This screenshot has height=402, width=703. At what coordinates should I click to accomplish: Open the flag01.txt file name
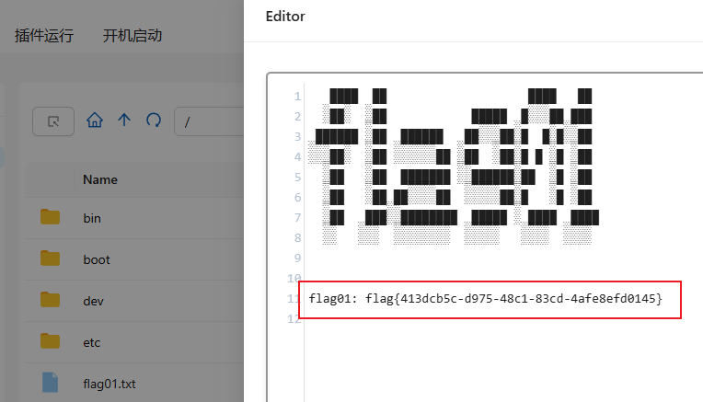[109, 383]
